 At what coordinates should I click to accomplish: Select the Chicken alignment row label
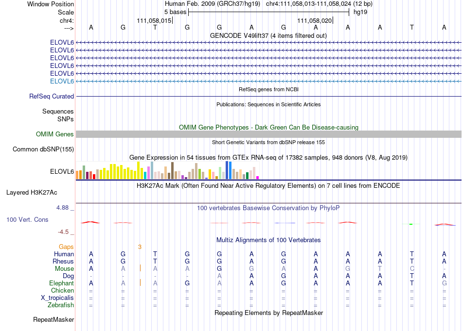click(x=62, y=290)
